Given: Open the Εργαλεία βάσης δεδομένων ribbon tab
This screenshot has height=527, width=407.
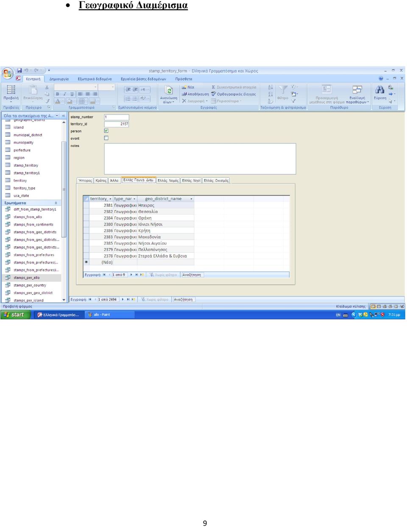Looking at the screenshot, I should 143,79.
